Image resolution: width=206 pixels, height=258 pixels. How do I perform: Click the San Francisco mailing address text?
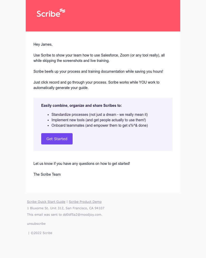[66, 208]
